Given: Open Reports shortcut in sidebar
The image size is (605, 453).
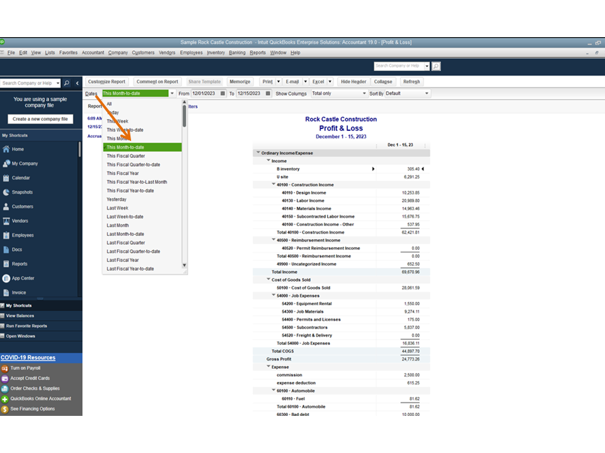Looking at the screenshot, I should point(6,264).
